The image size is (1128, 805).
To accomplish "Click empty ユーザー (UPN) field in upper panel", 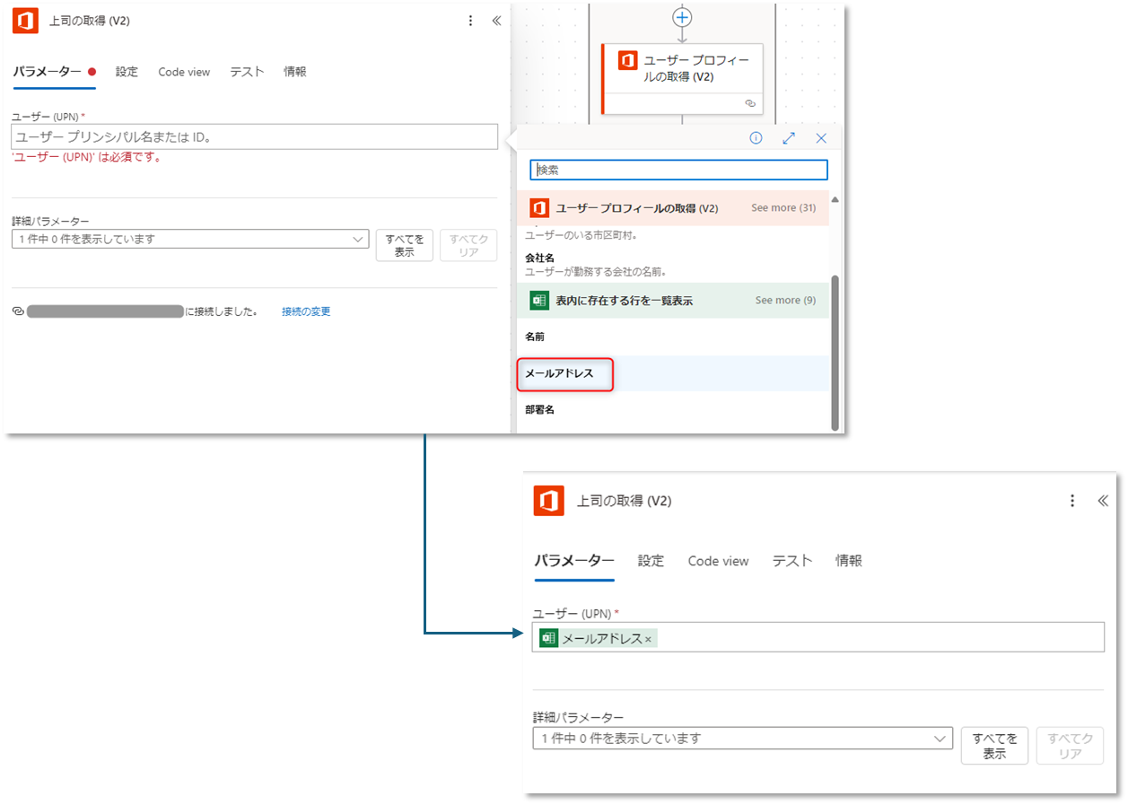I will 255,136.
